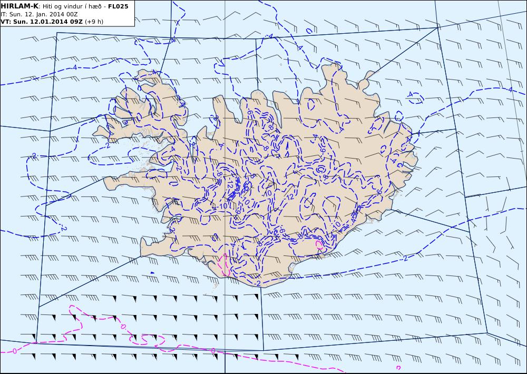Select the FL025 flight level label
Screen dimensions: 527x374
pyautogui.click(x=118, y=6)
